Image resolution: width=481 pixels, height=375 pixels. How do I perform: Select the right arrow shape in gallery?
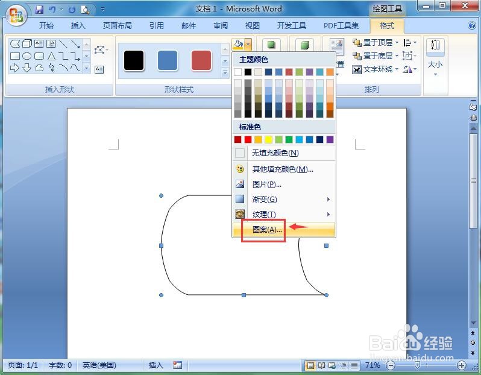[14, 68]
